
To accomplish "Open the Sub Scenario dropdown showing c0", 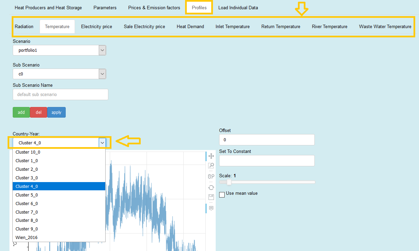I will click(59, 74).
